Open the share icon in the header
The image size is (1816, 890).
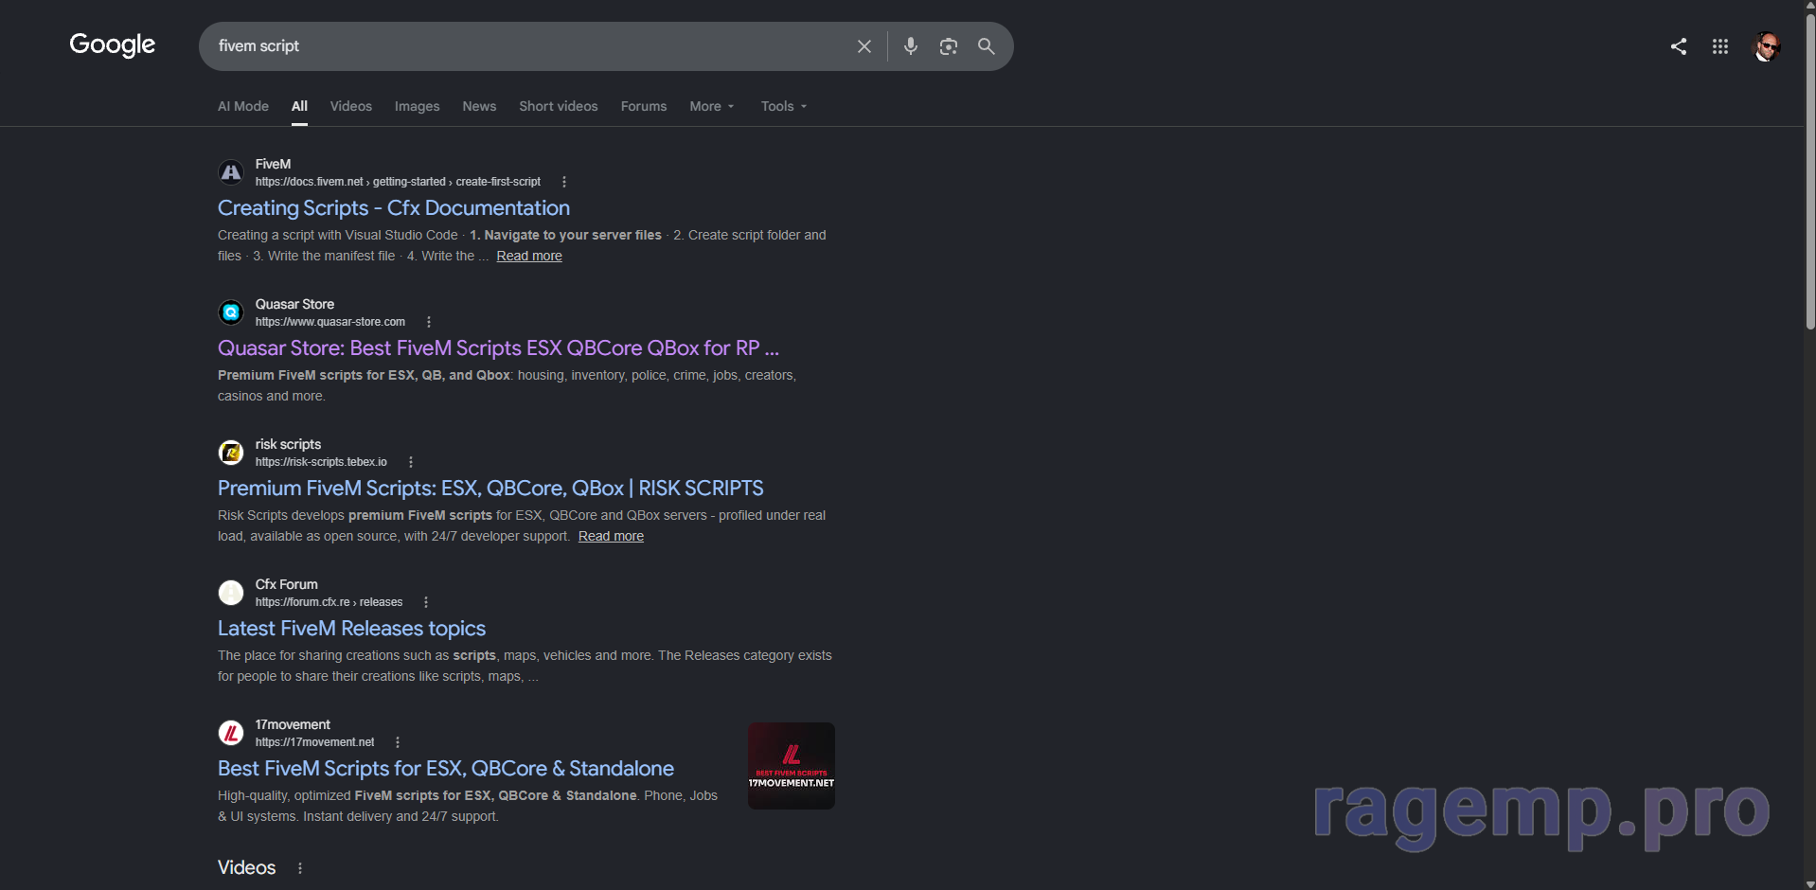(1678, 46)
